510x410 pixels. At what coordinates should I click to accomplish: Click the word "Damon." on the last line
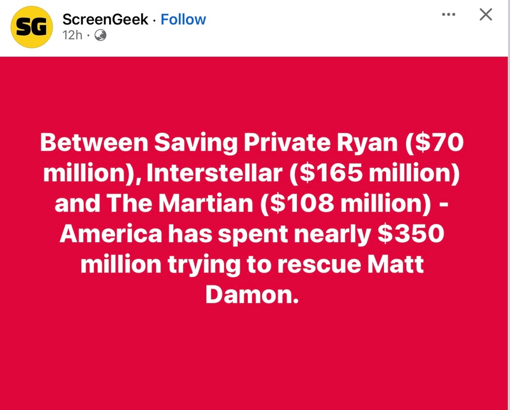(251, 295)
